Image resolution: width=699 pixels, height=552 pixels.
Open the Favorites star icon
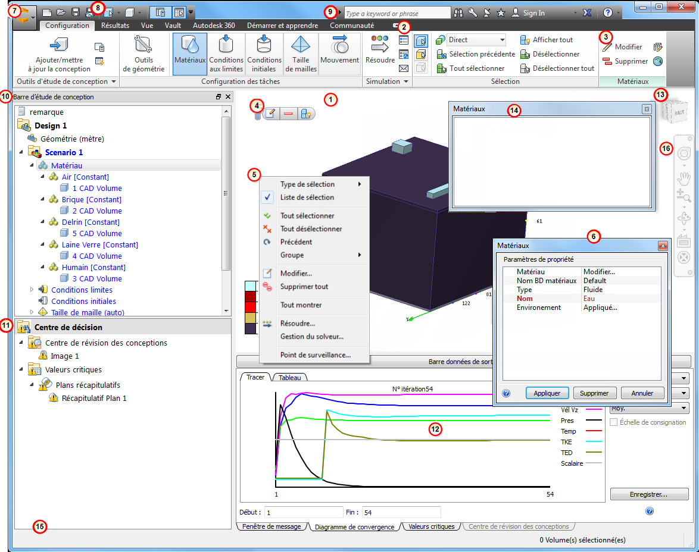click(501, 13)
